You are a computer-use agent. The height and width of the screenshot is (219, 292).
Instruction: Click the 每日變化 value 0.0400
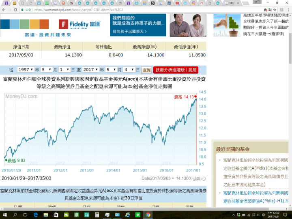coord(116,55)
